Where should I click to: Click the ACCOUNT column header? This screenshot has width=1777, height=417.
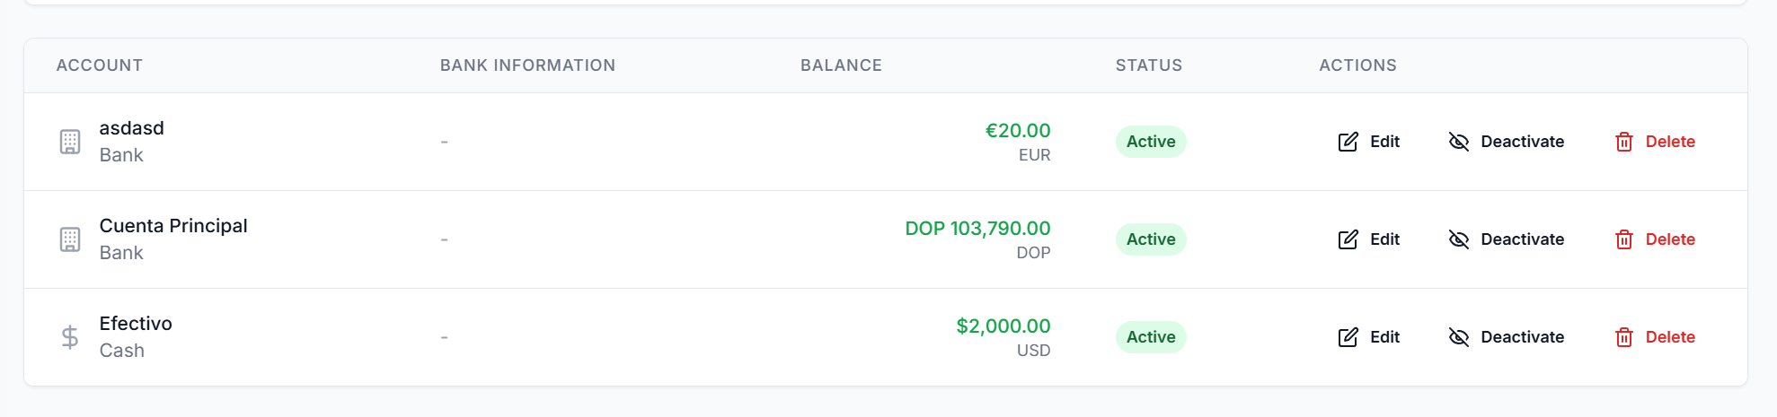100,65
